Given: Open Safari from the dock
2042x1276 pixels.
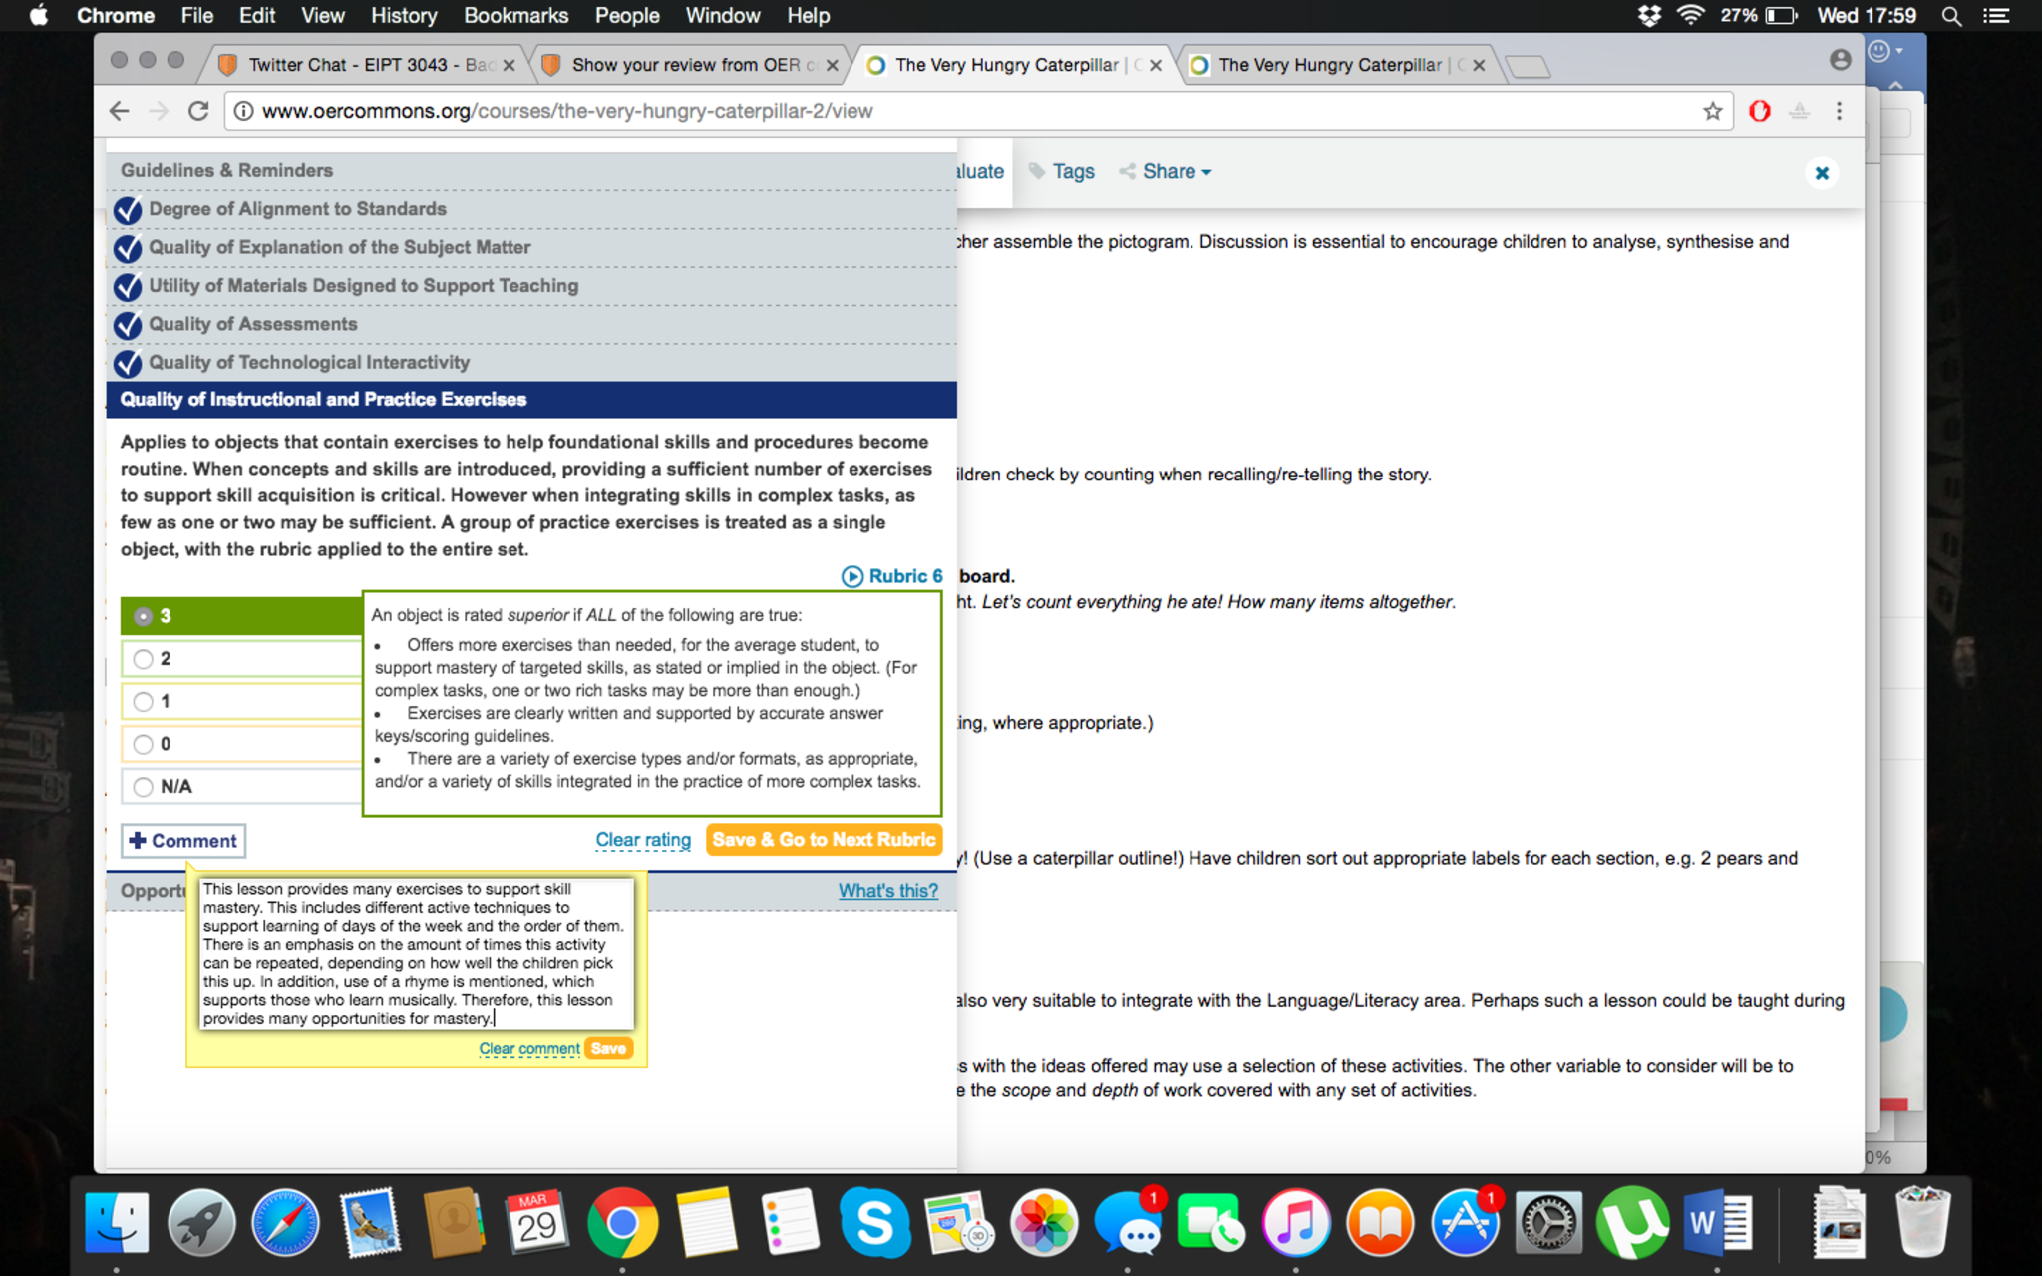Looking at the screenshot, I should pos(285,1222).
